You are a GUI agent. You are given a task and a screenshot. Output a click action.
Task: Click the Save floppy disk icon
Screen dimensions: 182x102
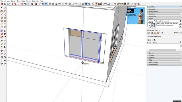[x=9, y=4]
